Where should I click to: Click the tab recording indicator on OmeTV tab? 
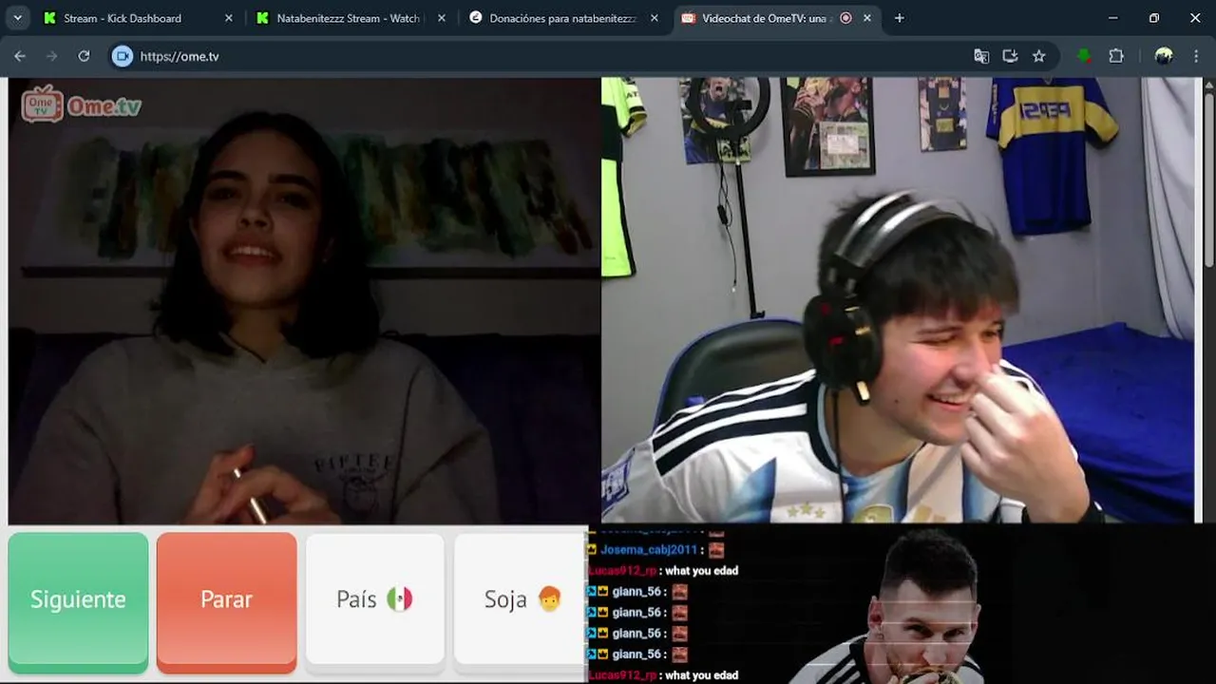pyautogui.click(x=845, y=18)
